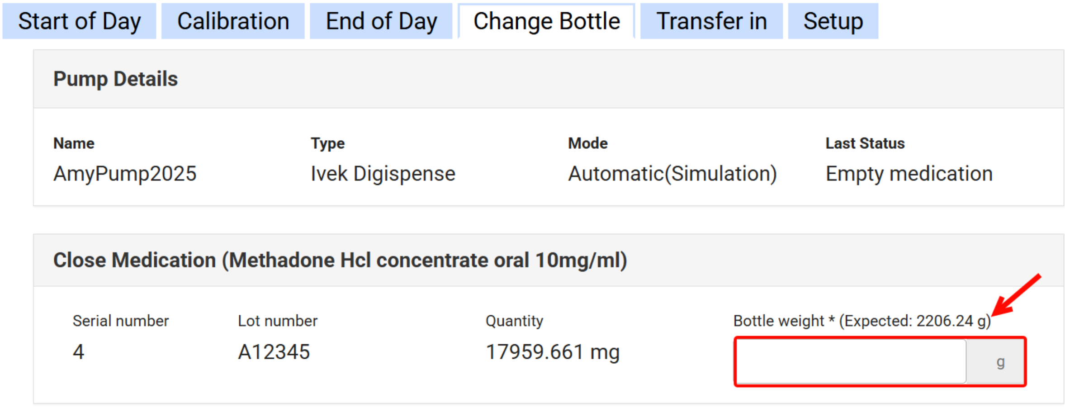This screenshot has width=1065, height=408.
Task: Click the Empty medication status text
Action: pyautogui.click(x=909, y=174)
